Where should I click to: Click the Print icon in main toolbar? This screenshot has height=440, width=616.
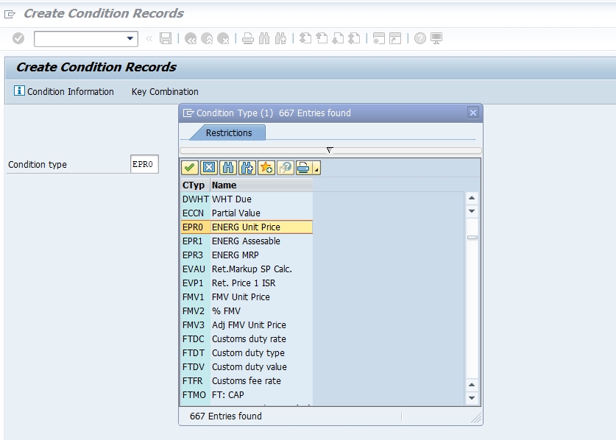click(x=248, y=38)
